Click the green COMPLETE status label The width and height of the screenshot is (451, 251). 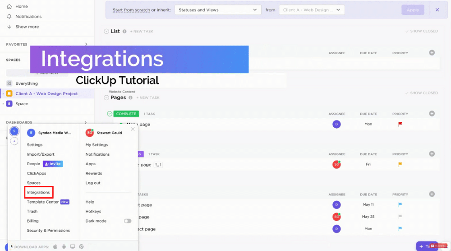pos(126,114)
